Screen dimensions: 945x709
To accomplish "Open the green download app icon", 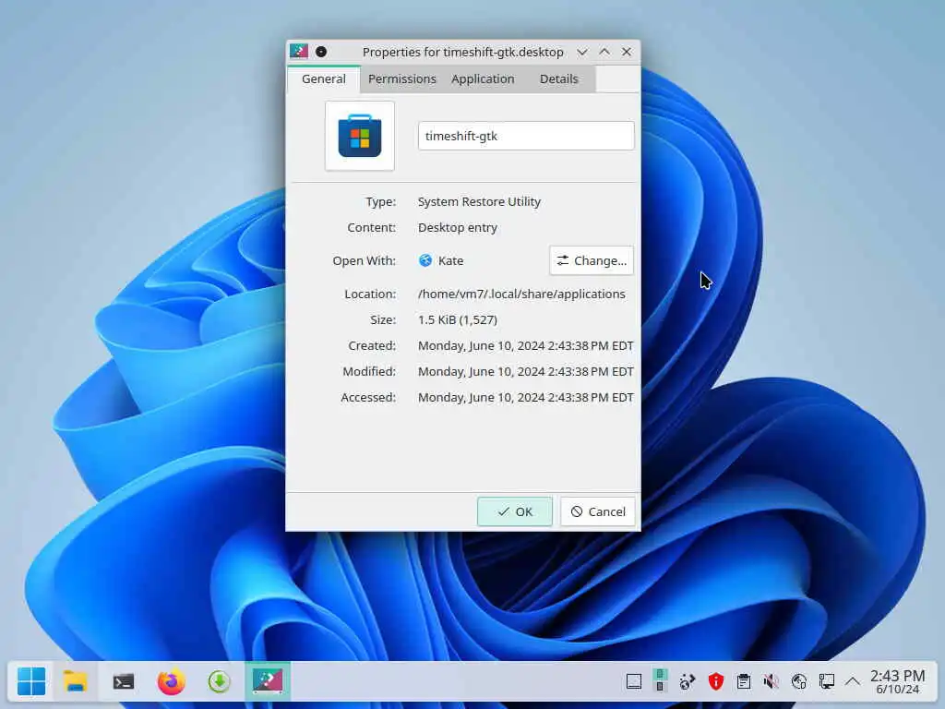I will (220, 681).
